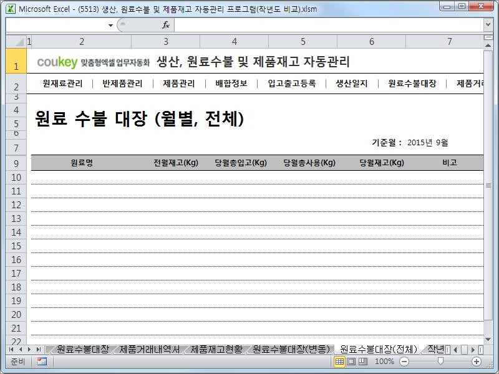Switch to the 원료수불대장 sheet tab
Screen dimensions: 499x374
pos(83,349)
